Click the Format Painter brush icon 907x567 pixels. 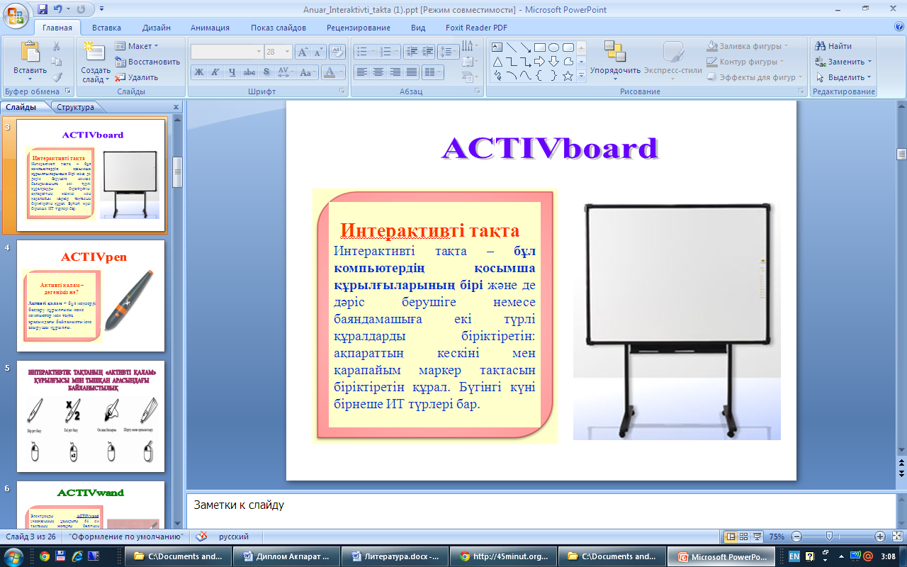coord(57,77)
